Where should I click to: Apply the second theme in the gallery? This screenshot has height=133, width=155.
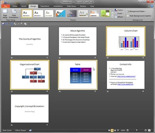click(x=38, y=13)
